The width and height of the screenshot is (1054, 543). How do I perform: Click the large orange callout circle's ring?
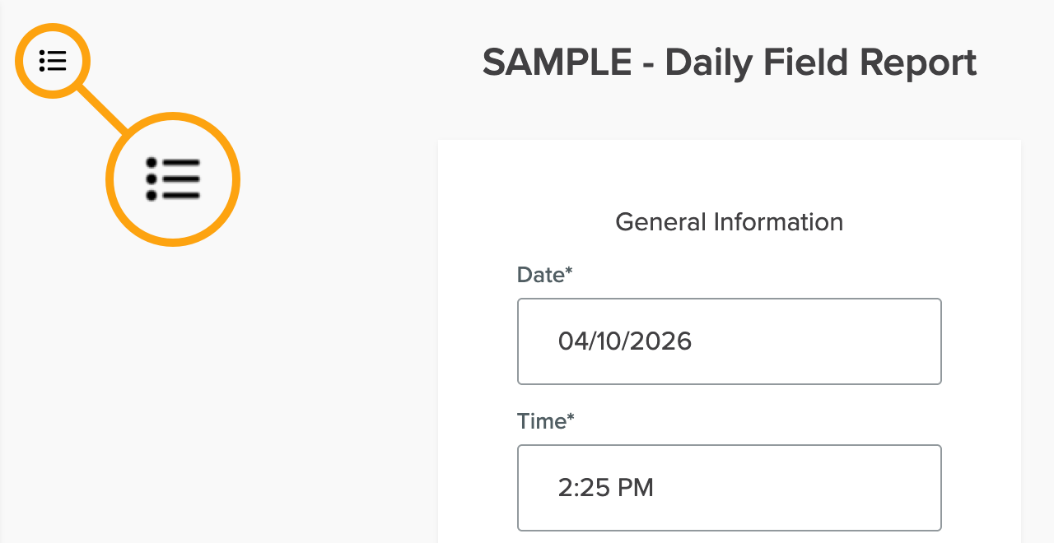tap(173, 116)
